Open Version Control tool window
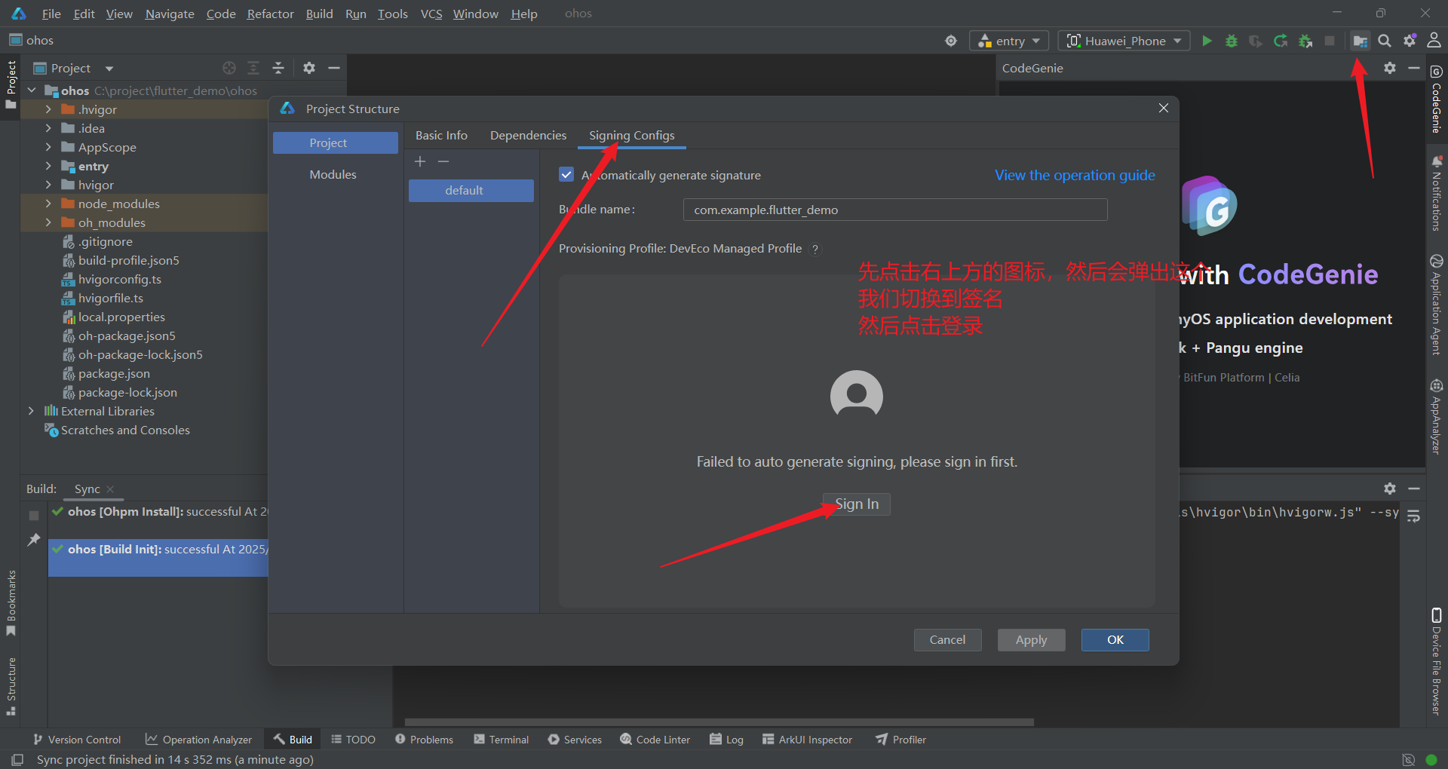The image size is (1448, 769). pyautogui.click(x=77, y=740)
